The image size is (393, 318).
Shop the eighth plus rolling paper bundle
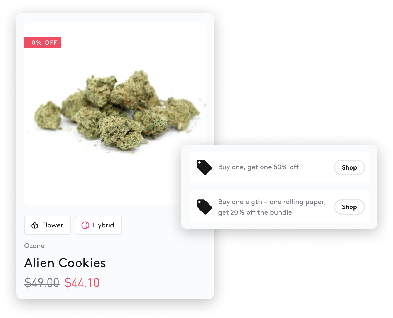pos(349,207)
